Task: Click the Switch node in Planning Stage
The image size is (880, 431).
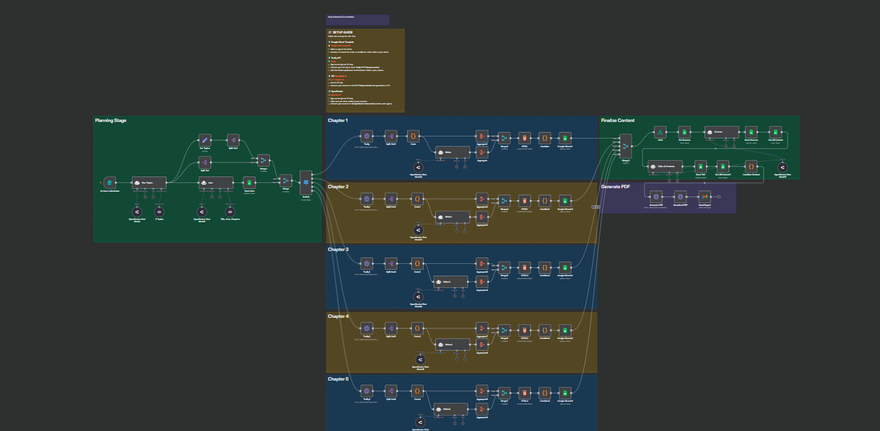Action: click(306, 182)
